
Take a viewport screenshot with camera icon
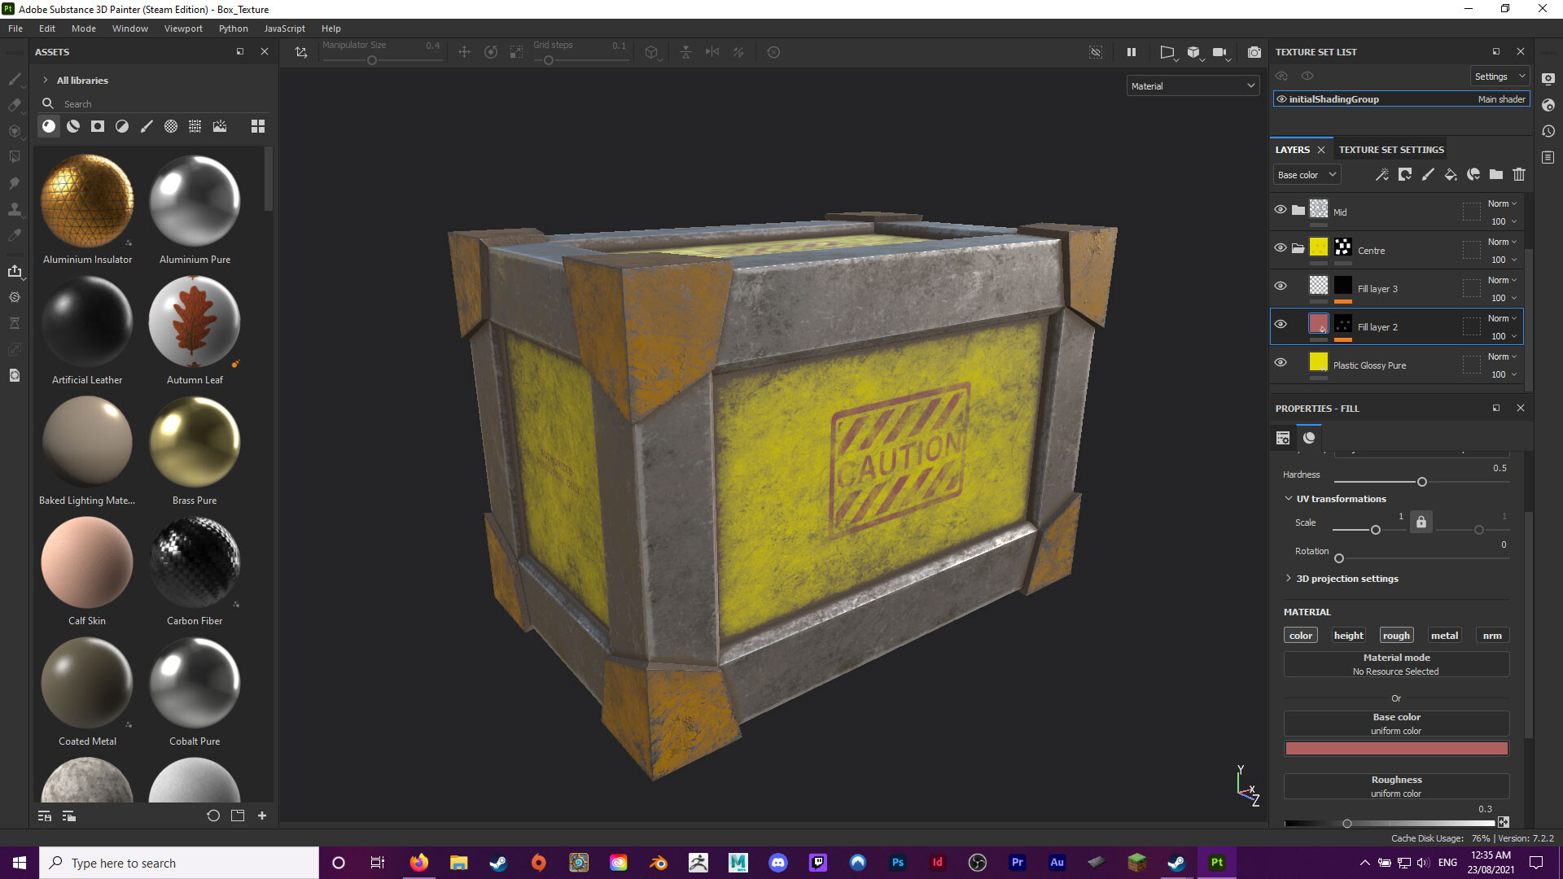pyautogui.click(x=1254, y=51)
